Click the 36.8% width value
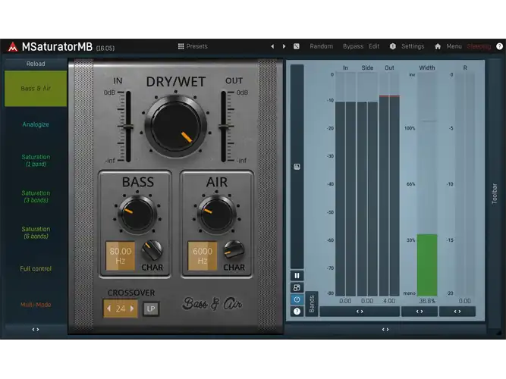This screenshot has width=506, height=379. point(427,301)
